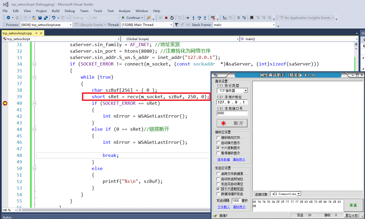Enable 接收转向文件 checkbox
365x219 pixels.
pos(218,138)
